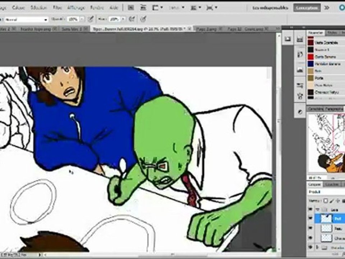
Task: Click the CS Live icon
Action: pyautogui.click(x=342, y=8)
